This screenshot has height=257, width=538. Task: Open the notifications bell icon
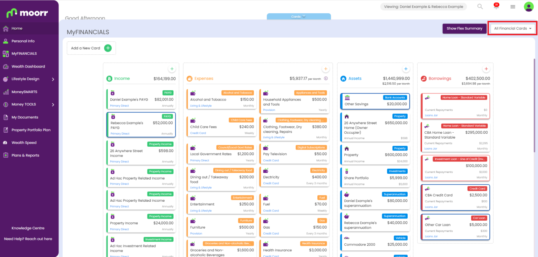[x=496, y=7]
